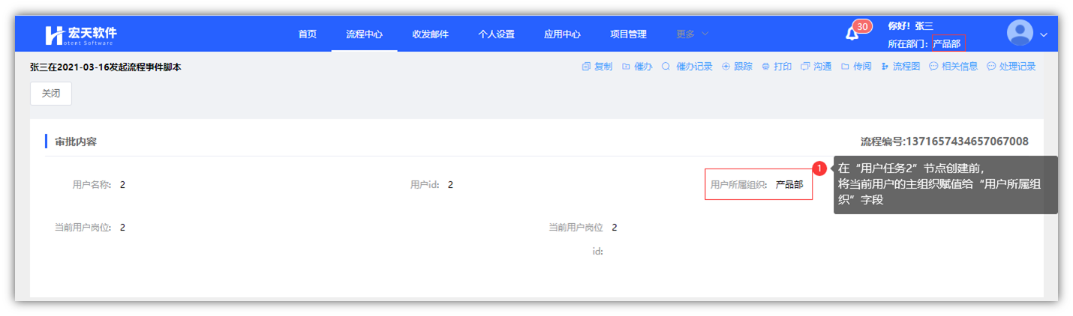Click the 用户id value 2

point(450,184)
